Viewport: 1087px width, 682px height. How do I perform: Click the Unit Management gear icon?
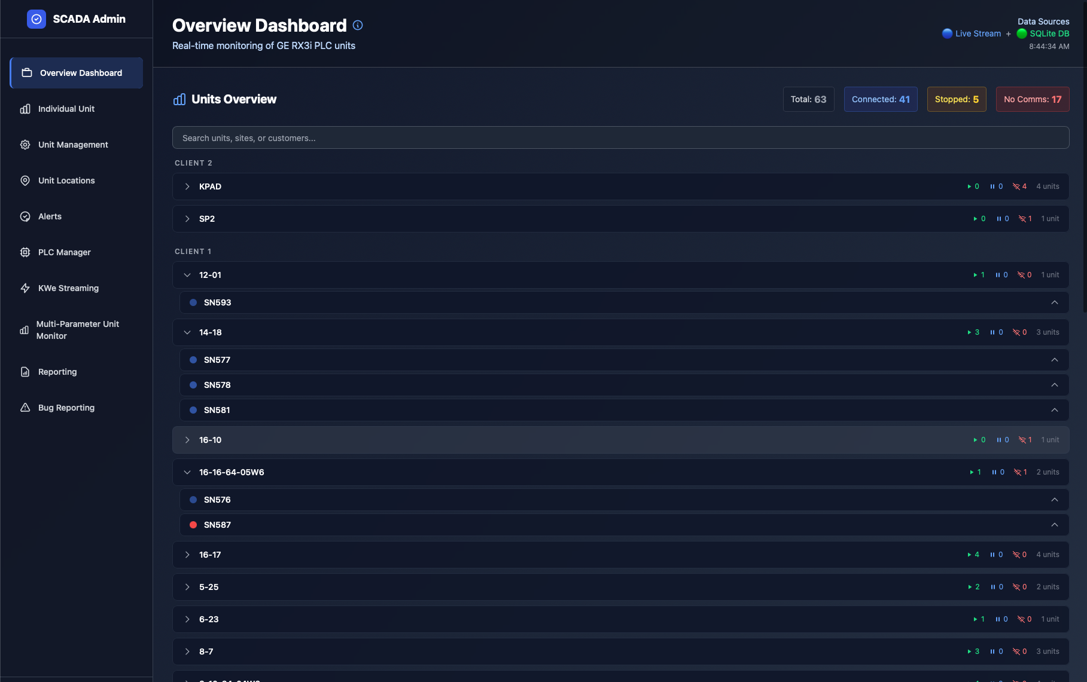(25, 145)
